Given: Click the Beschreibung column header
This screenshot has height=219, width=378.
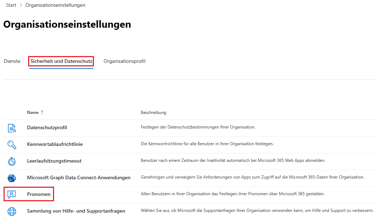Looking at the screenshot, I should coord(153,113).
